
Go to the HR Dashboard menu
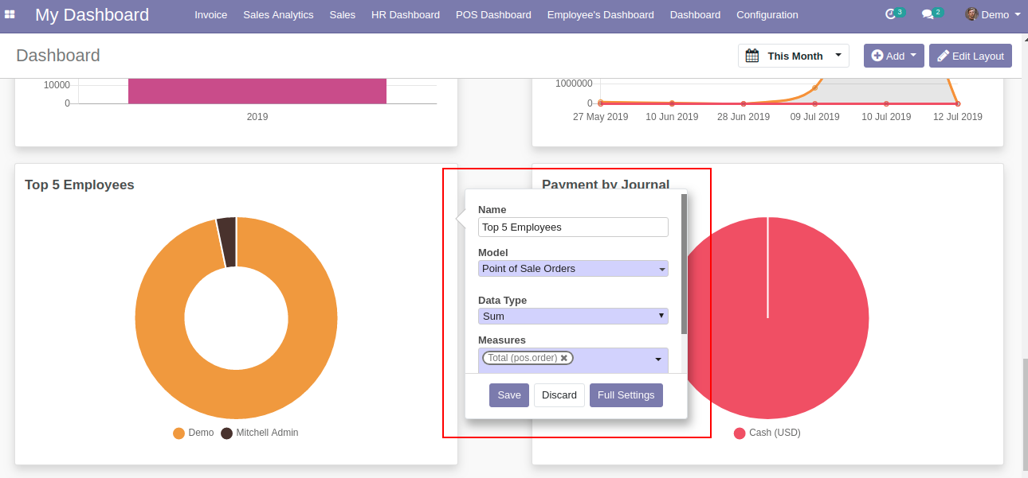(405, 14)
